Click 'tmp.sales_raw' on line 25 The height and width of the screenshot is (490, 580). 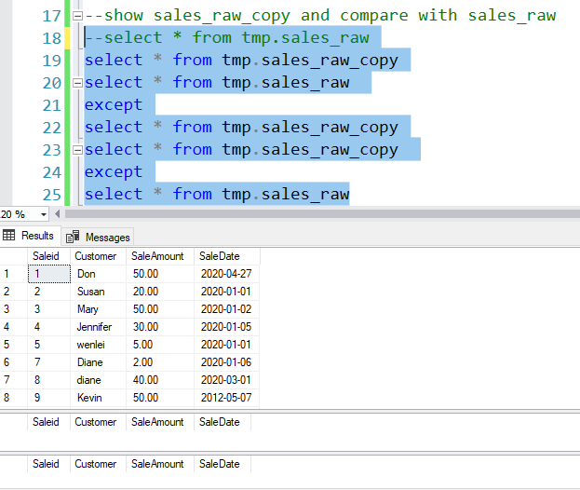[286, 195]
